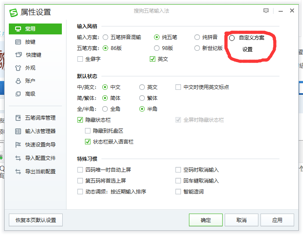Enable 空码时取消输入
303x235 pixels.
point(178,170)
